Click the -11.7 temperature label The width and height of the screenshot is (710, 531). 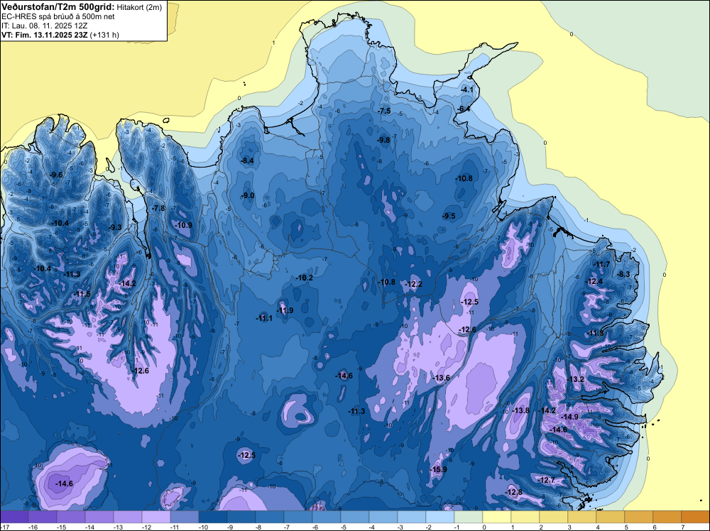[601, 264]
